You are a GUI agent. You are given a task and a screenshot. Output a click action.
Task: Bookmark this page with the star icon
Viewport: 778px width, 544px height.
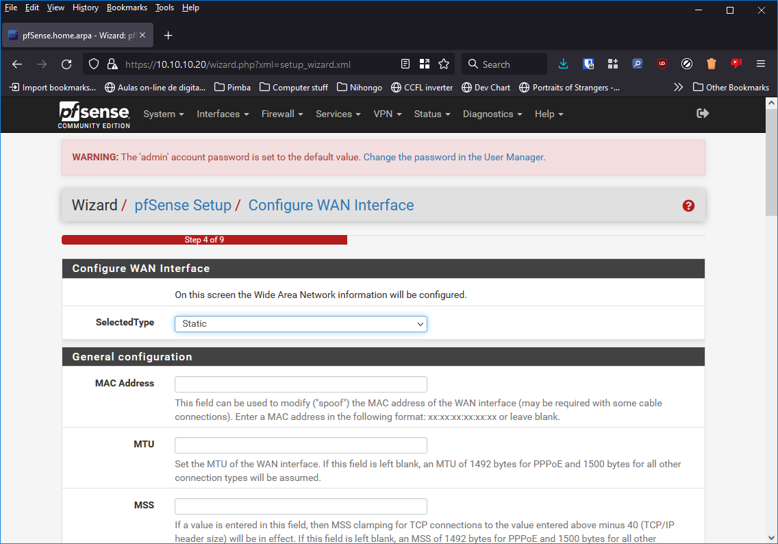click(x=443, y=63)
